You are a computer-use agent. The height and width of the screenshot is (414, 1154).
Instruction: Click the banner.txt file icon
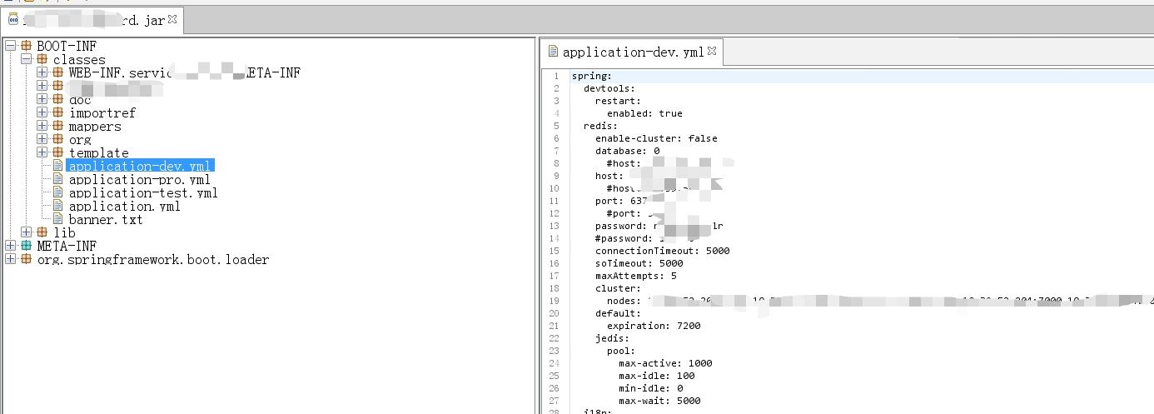point(58,219)
